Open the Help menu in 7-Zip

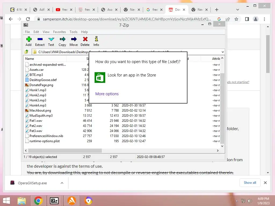(84, 32)
